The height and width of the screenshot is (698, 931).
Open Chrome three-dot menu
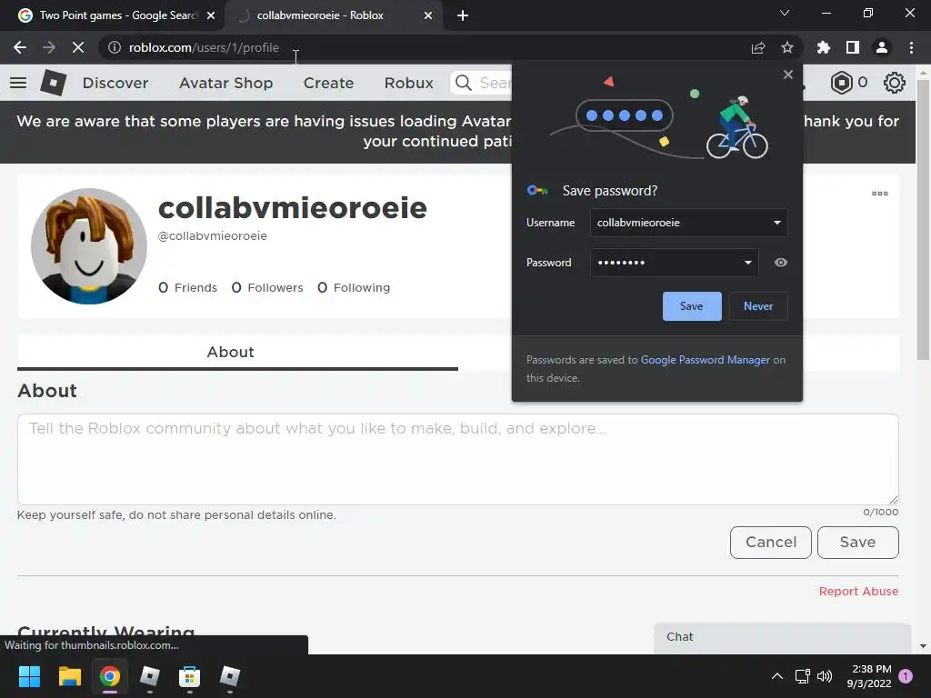click(x=911, y=47)
